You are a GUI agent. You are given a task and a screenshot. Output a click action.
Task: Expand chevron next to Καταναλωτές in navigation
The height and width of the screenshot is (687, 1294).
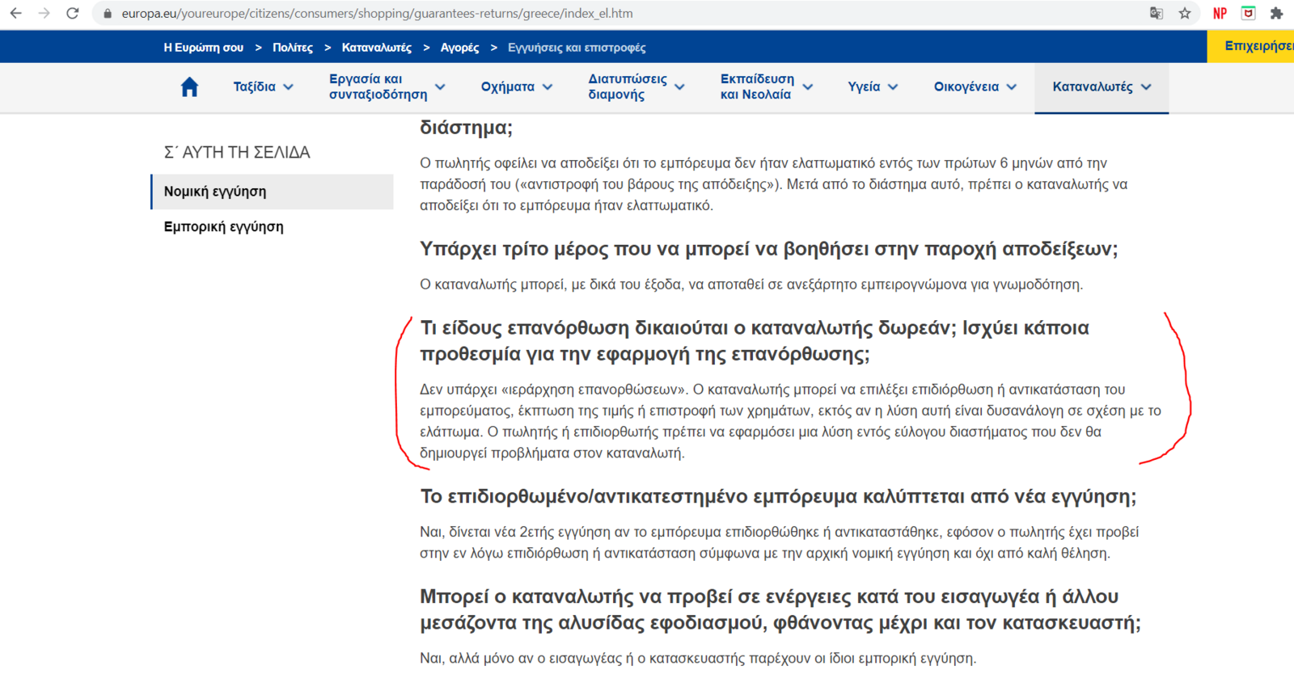point(1146,87)
